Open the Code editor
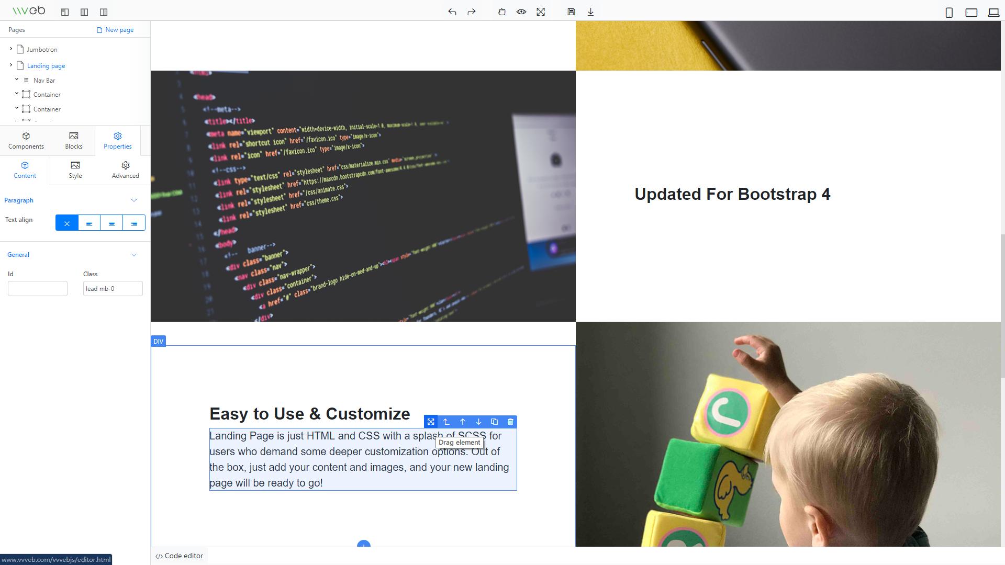Image resolution: width=1005 pixels, height=565 pixels. (x=178, y=556)
